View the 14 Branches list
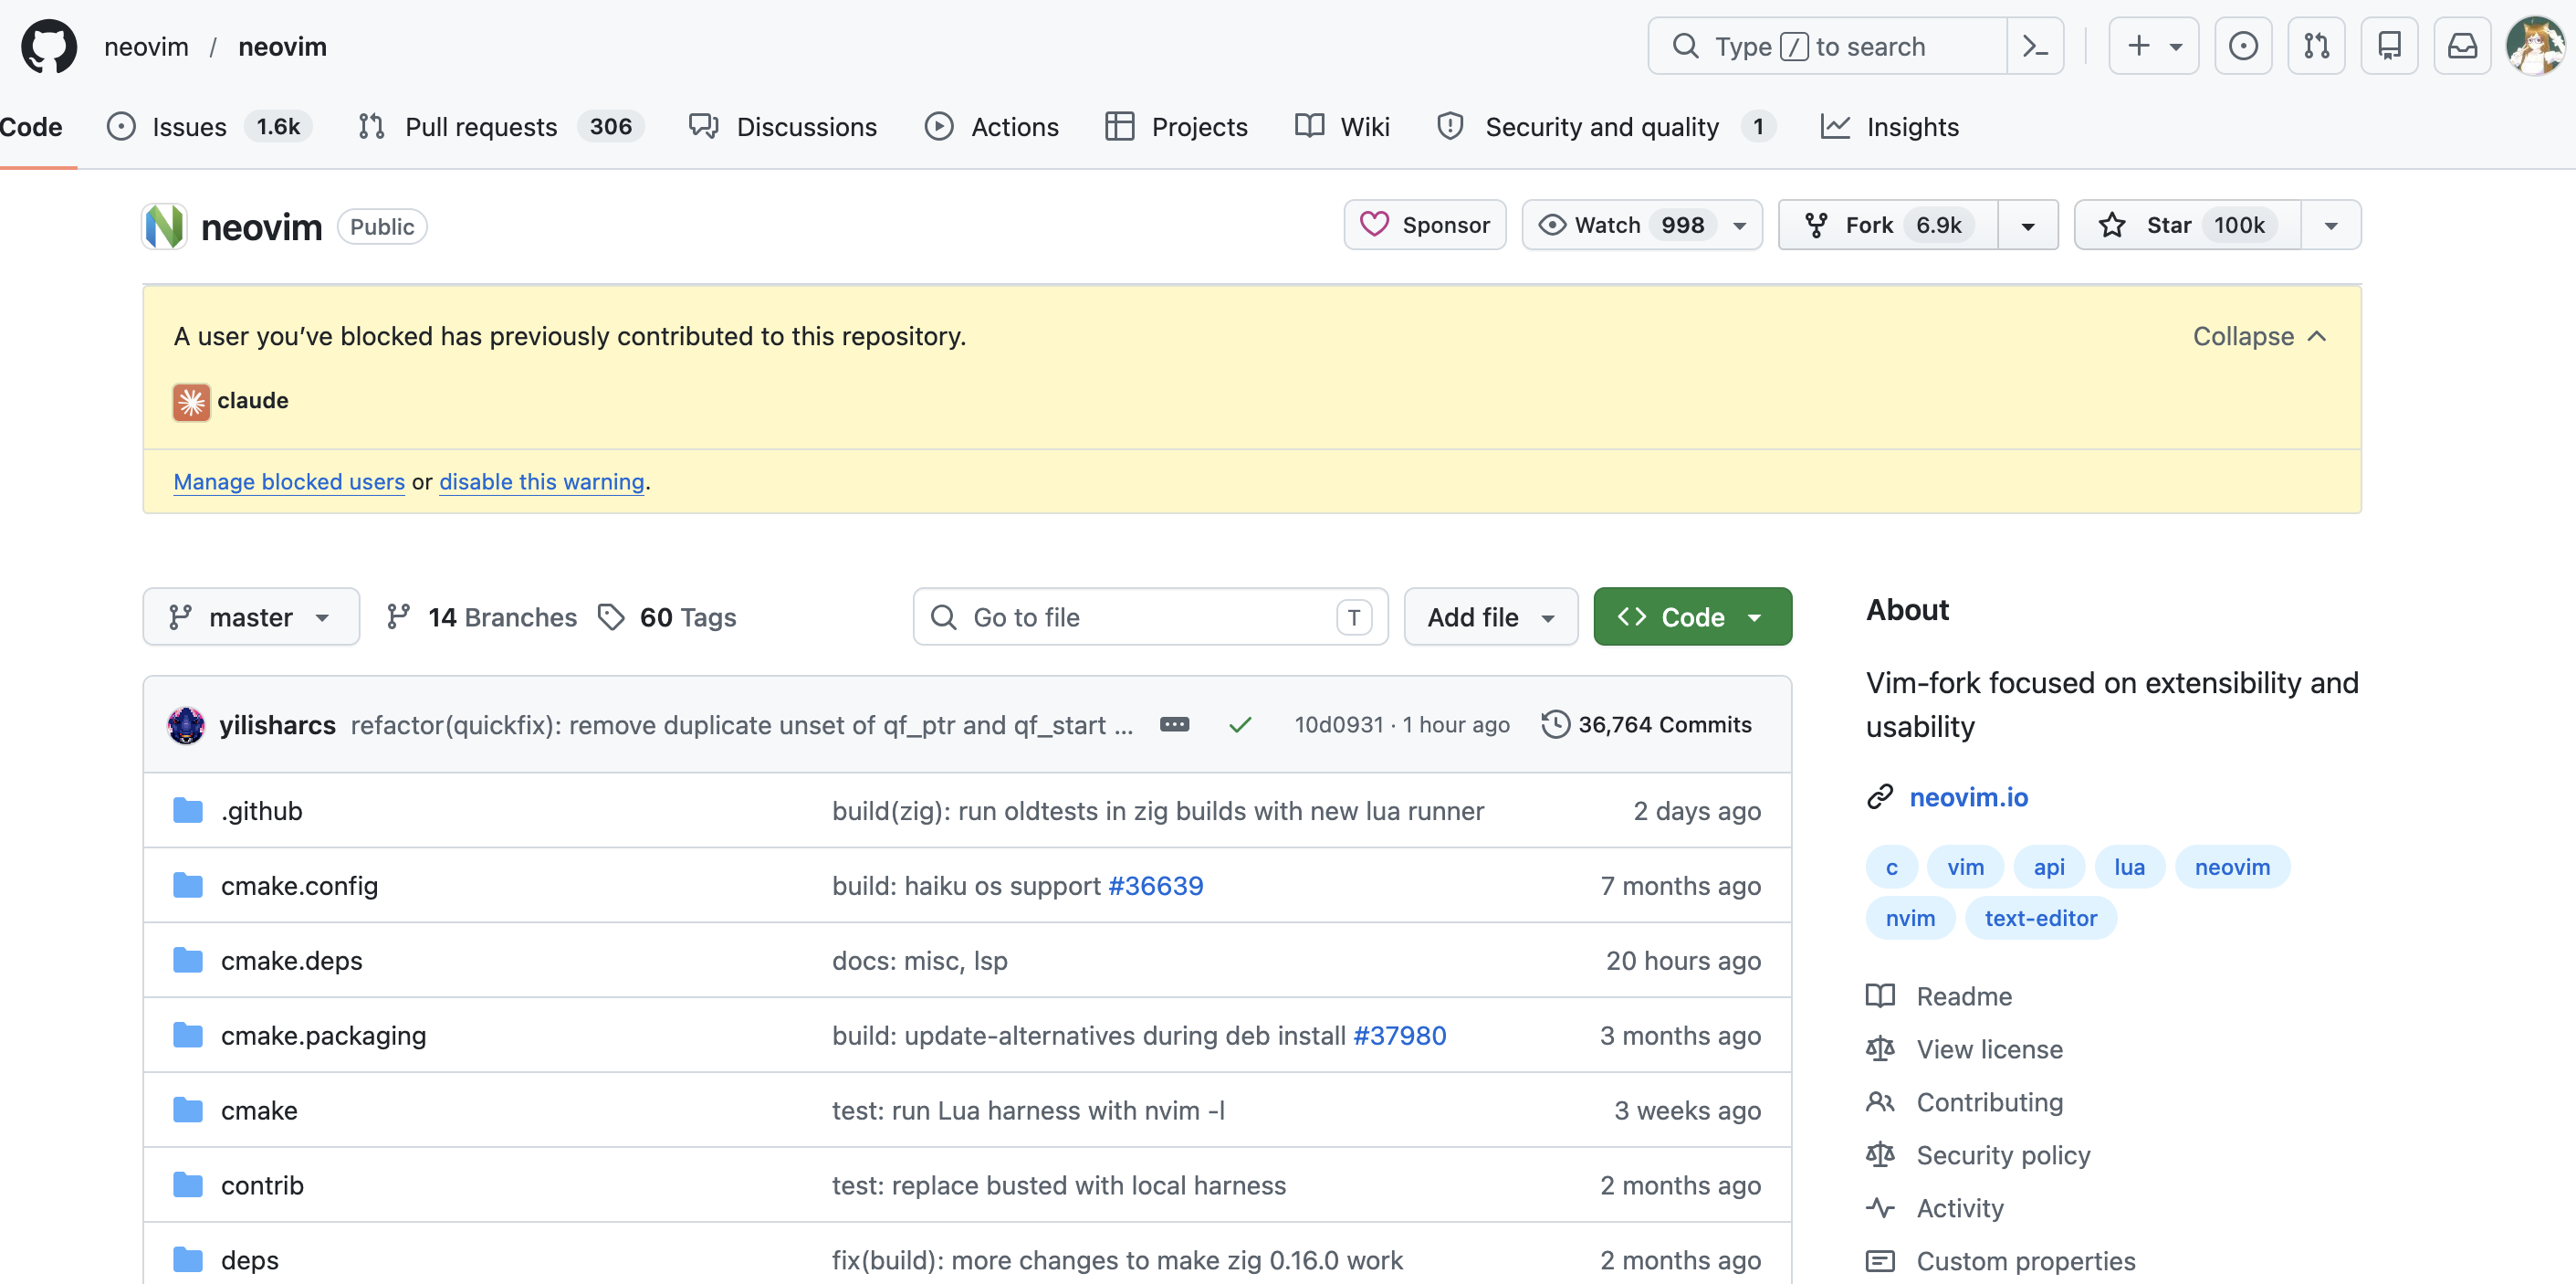 pyautogui.click(x=481, y=617)
